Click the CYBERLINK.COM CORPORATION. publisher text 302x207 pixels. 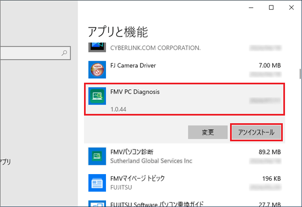pos(155,48)
